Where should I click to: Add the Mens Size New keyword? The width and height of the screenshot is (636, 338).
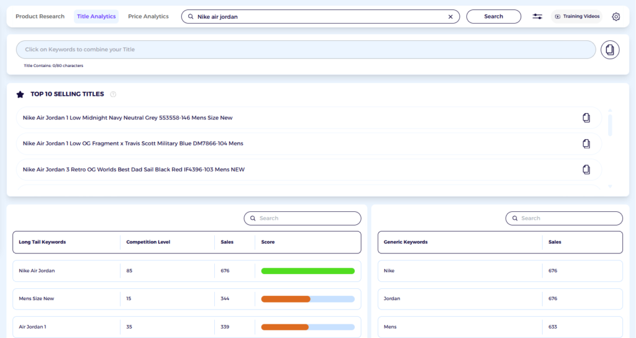point(37,299)
